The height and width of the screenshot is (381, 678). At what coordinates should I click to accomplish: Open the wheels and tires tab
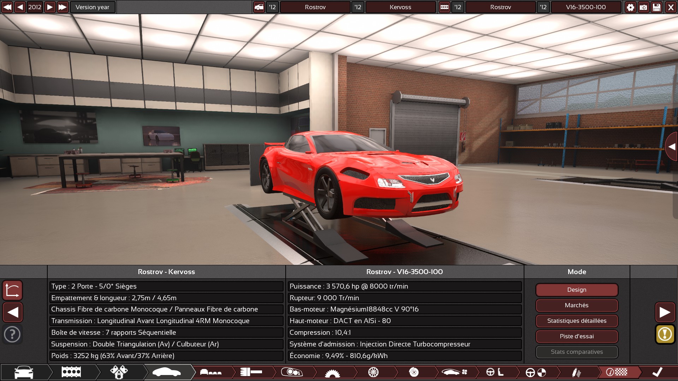pyautogui.click(x=373, y=372)
